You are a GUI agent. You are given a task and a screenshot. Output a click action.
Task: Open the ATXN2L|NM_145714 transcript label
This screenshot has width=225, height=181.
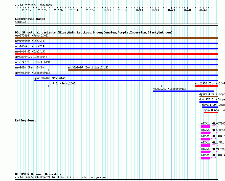[213, 142]
